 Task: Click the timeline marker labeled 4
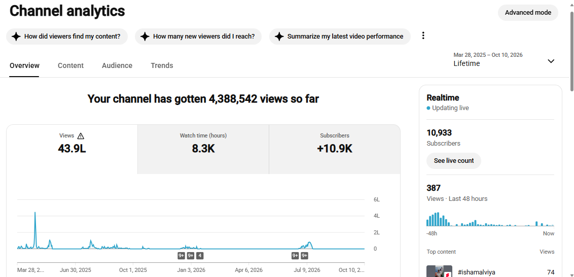[199, 255]
